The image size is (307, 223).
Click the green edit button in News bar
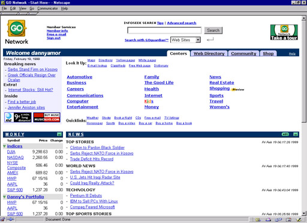click(x=285, y=134)
